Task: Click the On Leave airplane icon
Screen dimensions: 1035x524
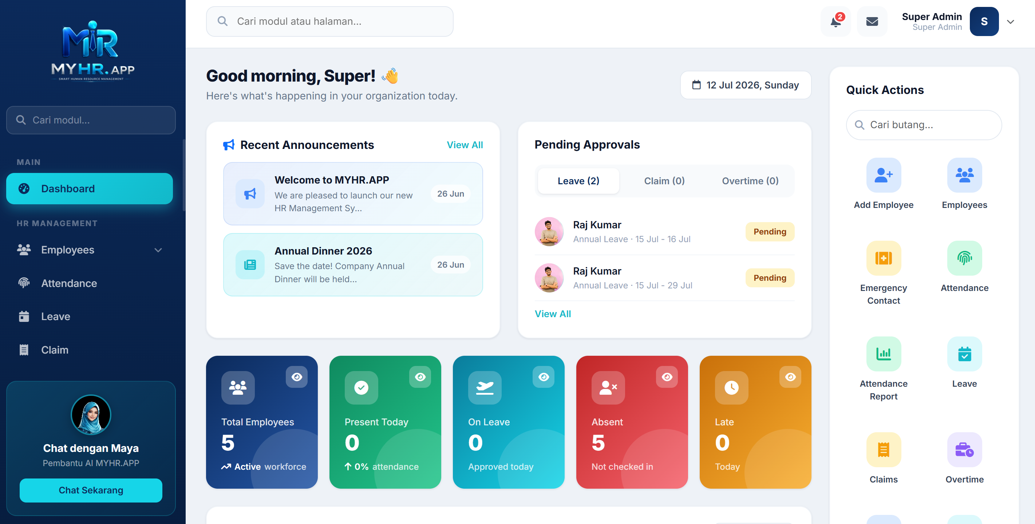Action: tap(485, 388)
